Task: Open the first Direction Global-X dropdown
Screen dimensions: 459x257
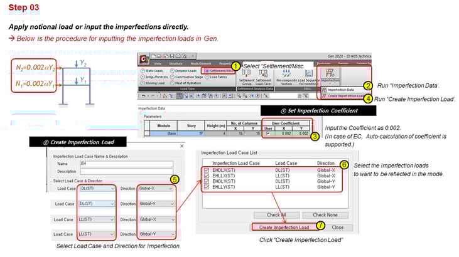Action: (x=156, y=189)
